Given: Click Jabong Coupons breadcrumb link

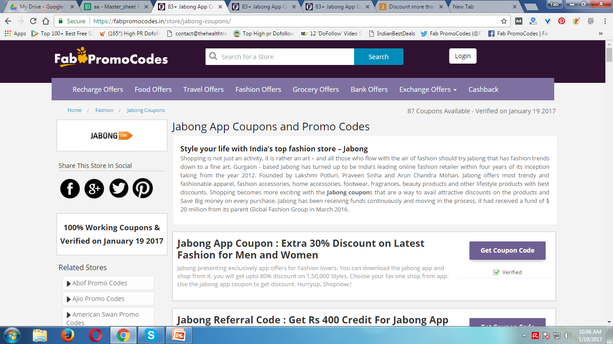Looking at the screenshot, I should coord(146,110).
